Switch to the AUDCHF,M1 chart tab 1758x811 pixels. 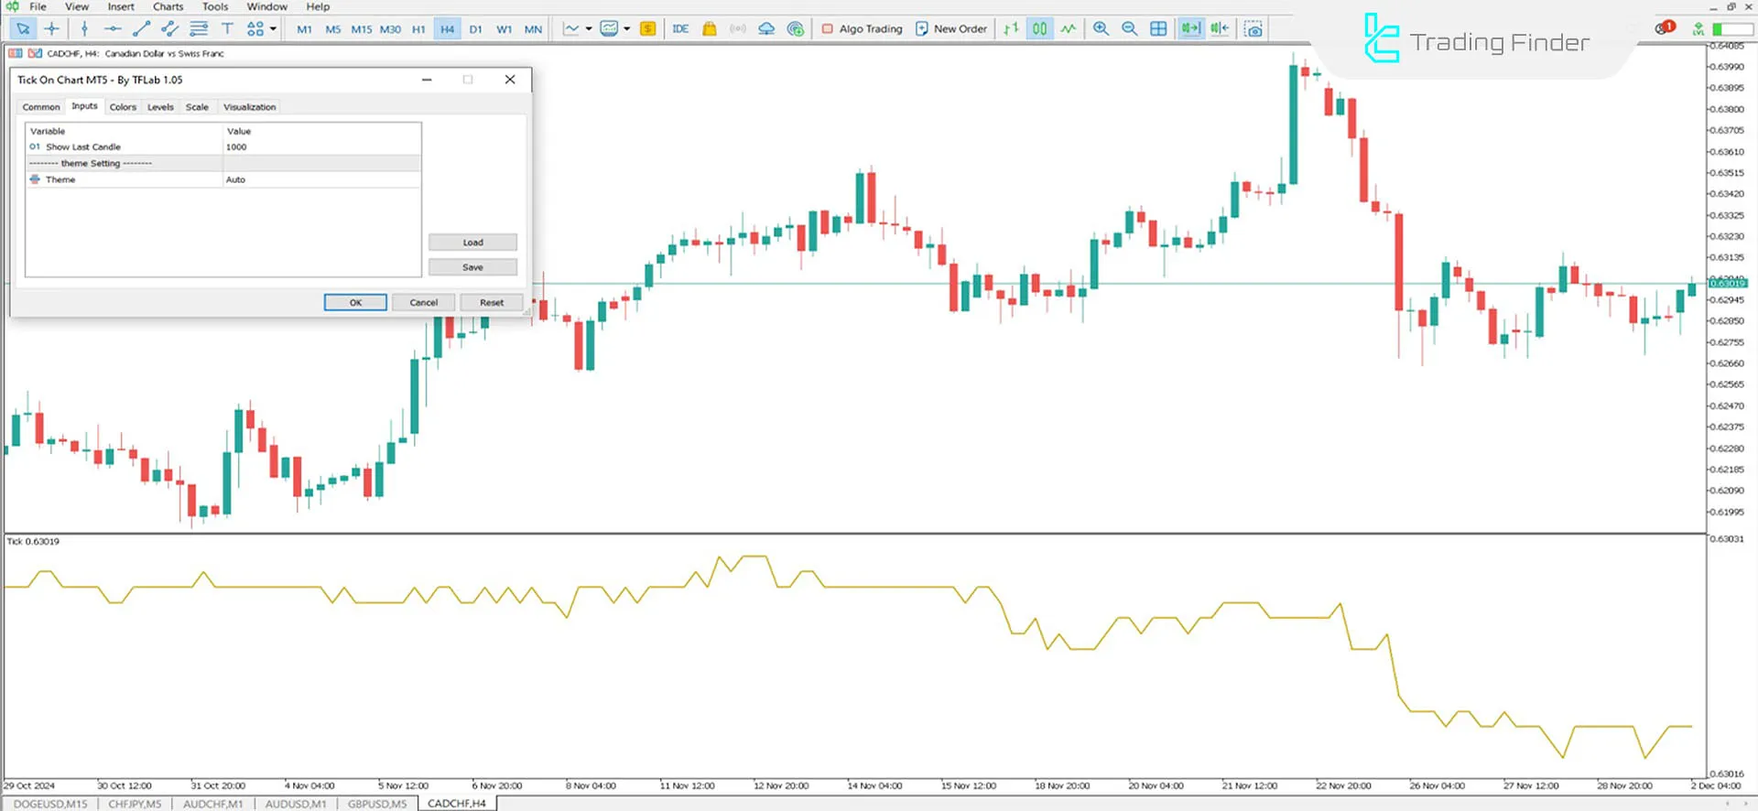[x=212, y=804]
